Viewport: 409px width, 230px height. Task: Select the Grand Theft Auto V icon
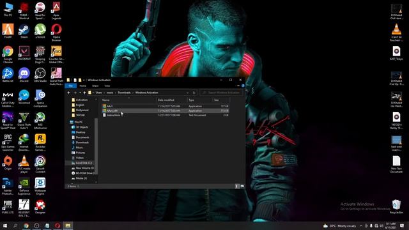(x=24, y=121)
